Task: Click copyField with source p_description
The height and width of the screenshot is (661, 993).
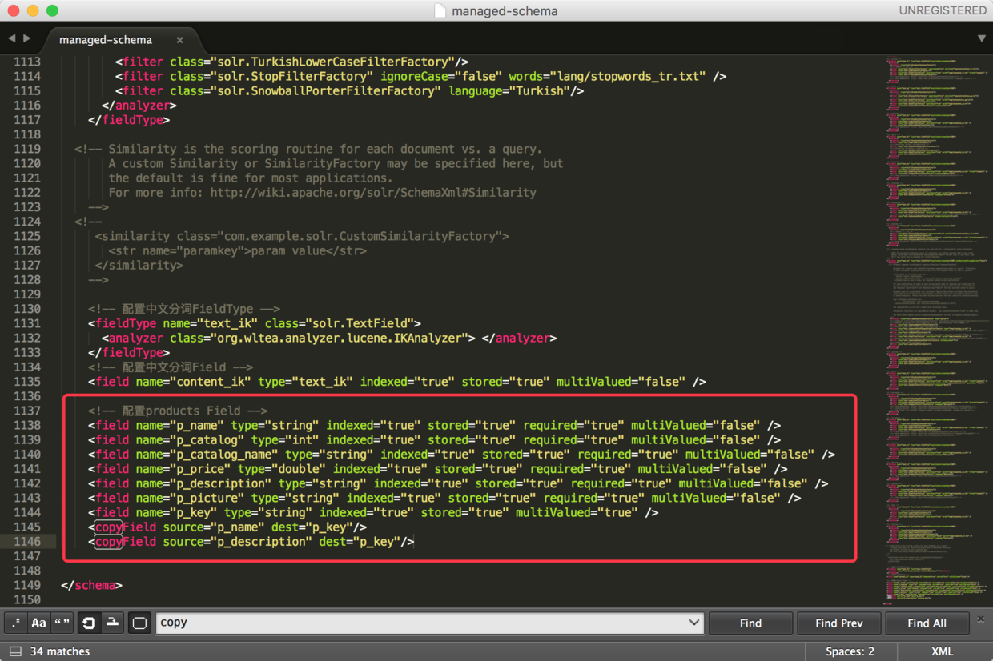Action: click(251, 542)
